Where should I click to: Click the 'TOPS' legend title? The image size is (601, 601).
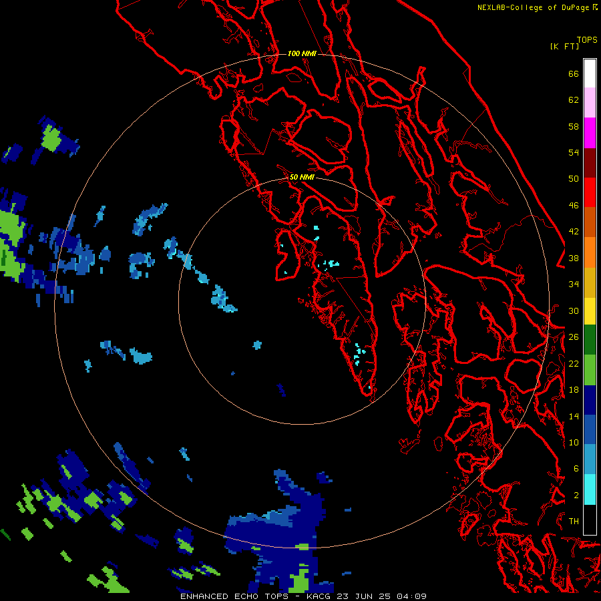click(x=587, y=39)
